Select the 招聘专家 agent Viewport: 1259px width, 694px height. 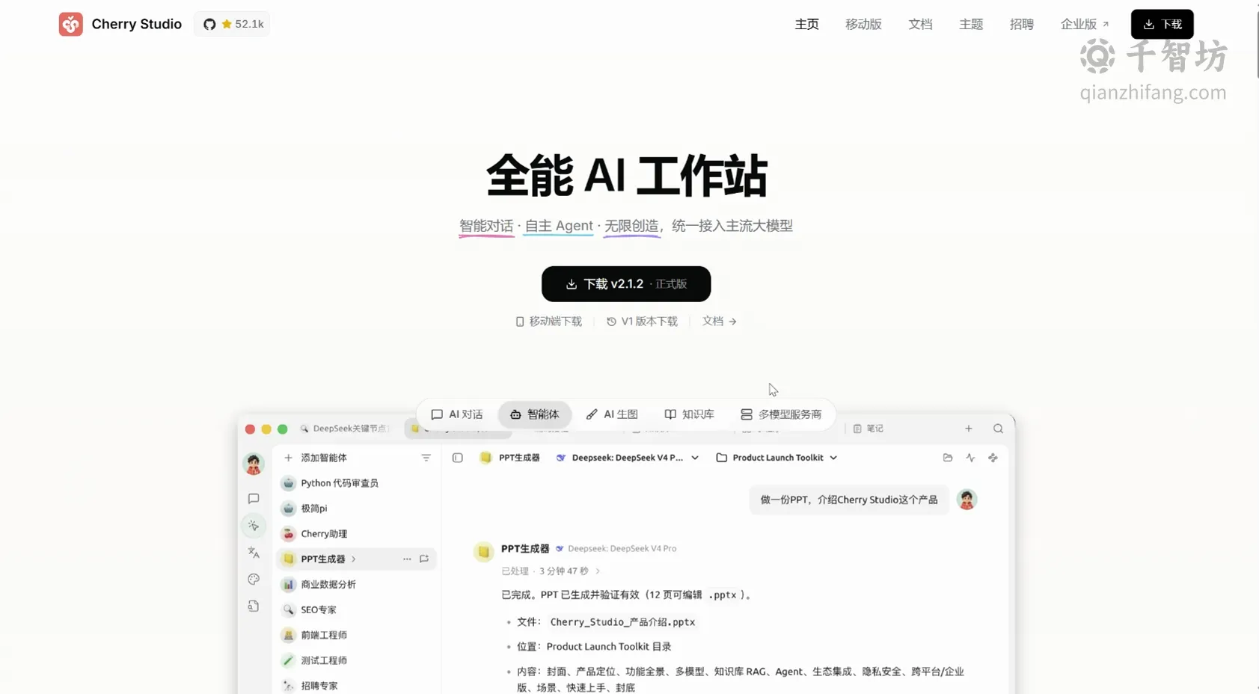click(x=356, y=686)
